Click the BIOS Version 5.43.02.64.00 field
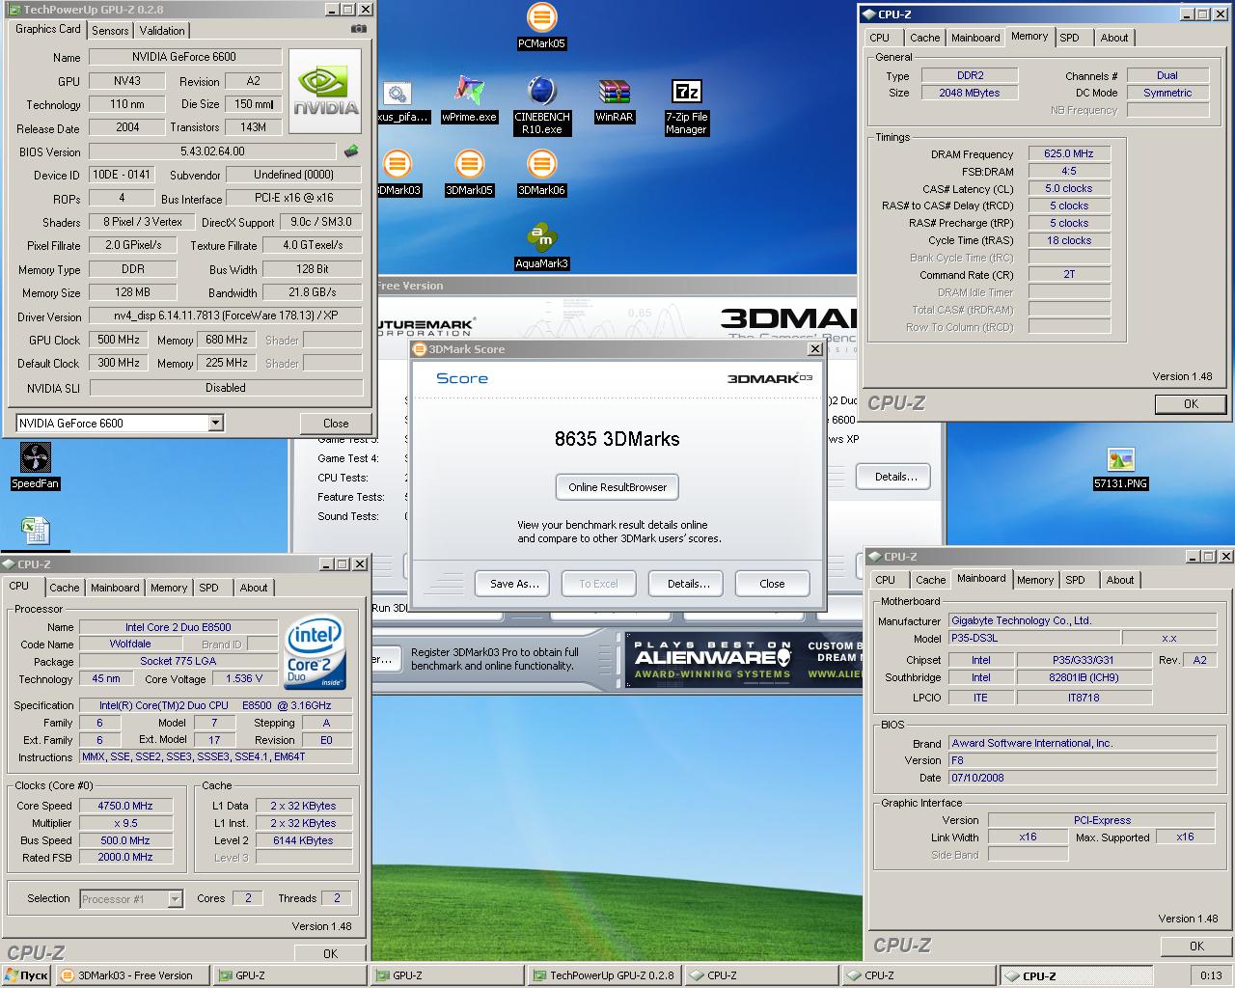1235x988 pixels. pyautogui.click(x=213, y=151)
